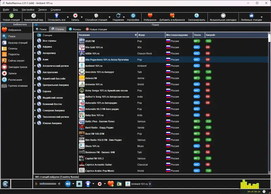271x194 pixels.
Task: Open the Help menu
Action: click(56, 10)
